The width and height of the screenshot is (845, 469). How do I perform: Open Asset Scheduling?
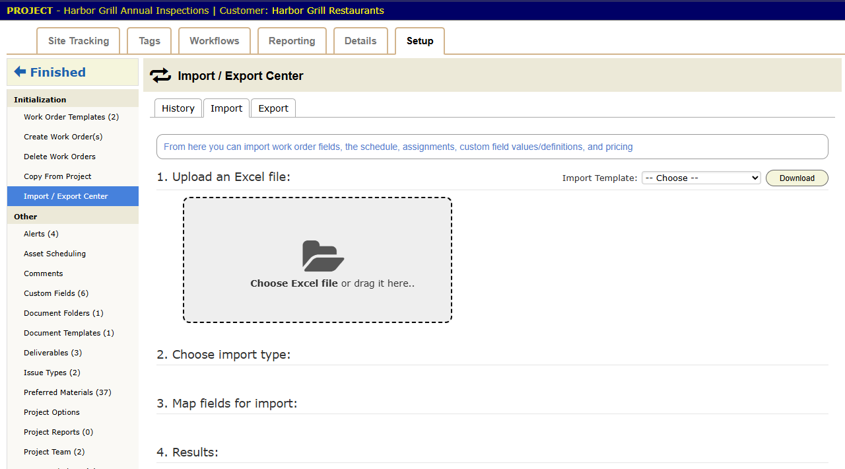pos(73,254)
